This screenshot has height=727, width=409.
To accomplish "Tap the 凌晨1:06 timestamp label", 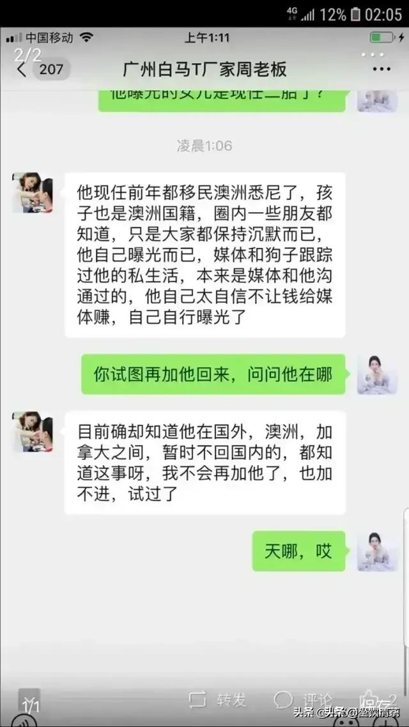I will (204, 146).
